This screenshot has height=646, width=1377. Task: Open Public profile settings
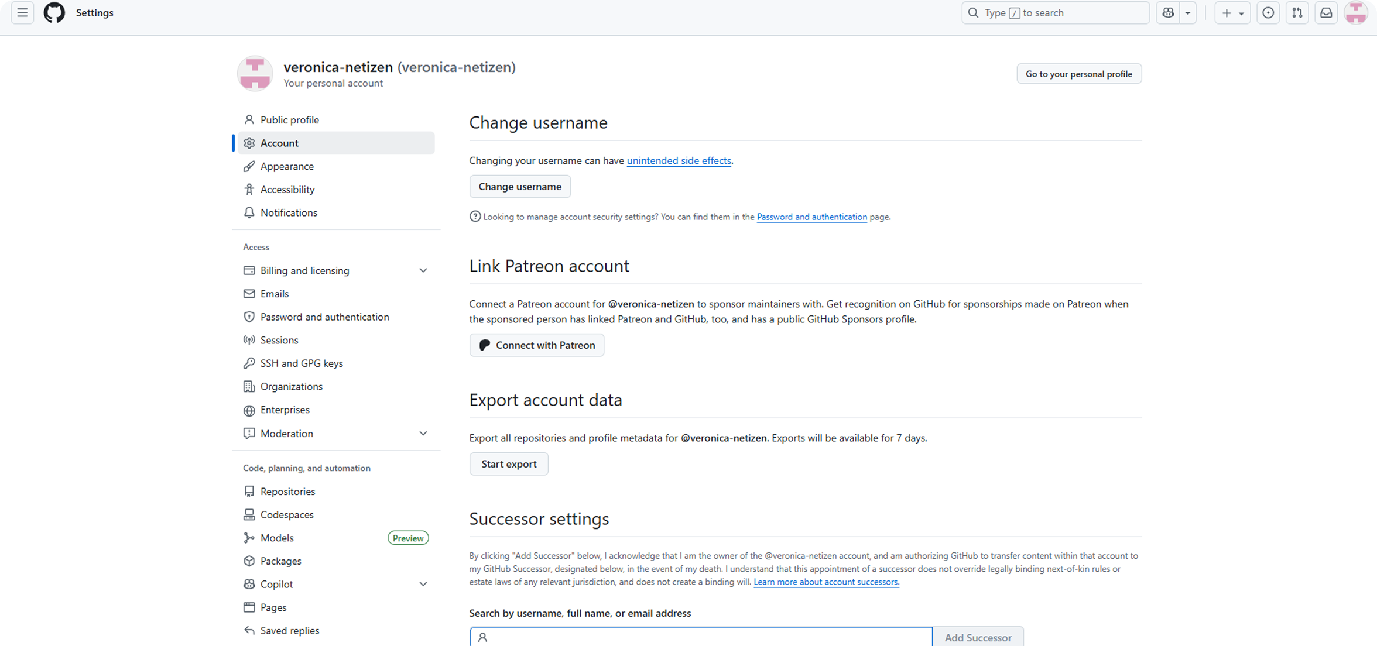336,120
